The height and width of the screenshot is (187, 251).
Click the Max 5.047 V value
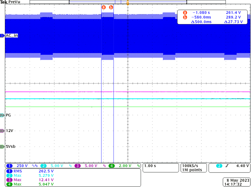click(x=46, y=184)
